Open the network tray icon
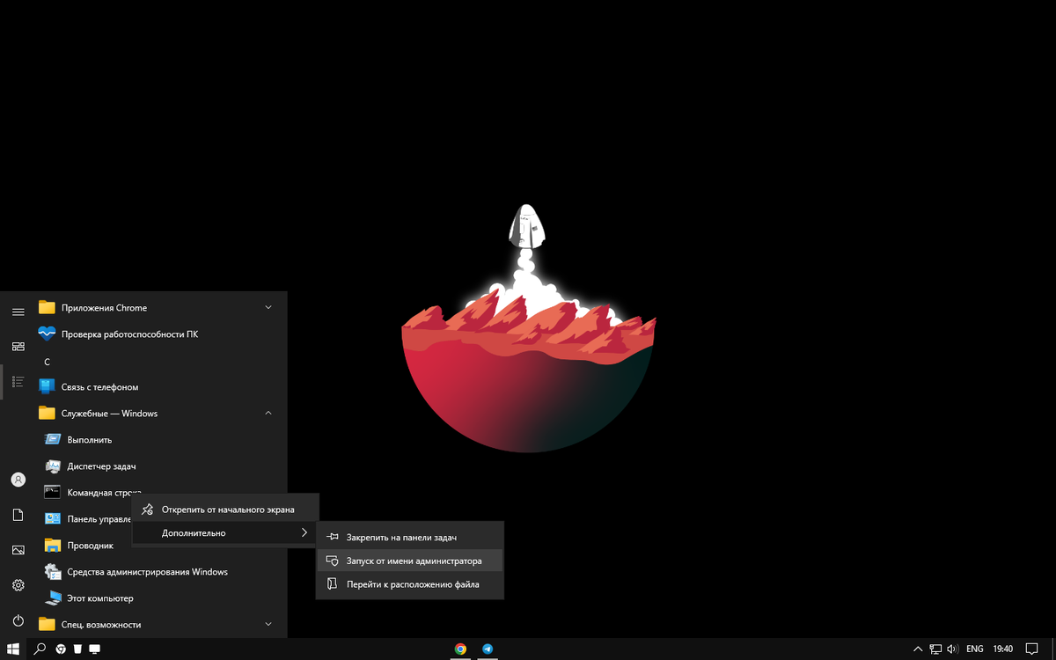The image size is (1056, 660). click(935, 649)
